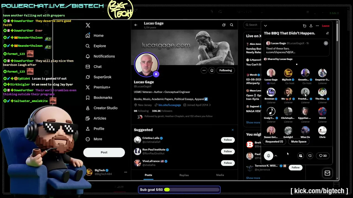This screenshot has height=198, width=353.
Task: Click the Search input field
Action: [252, 25]
